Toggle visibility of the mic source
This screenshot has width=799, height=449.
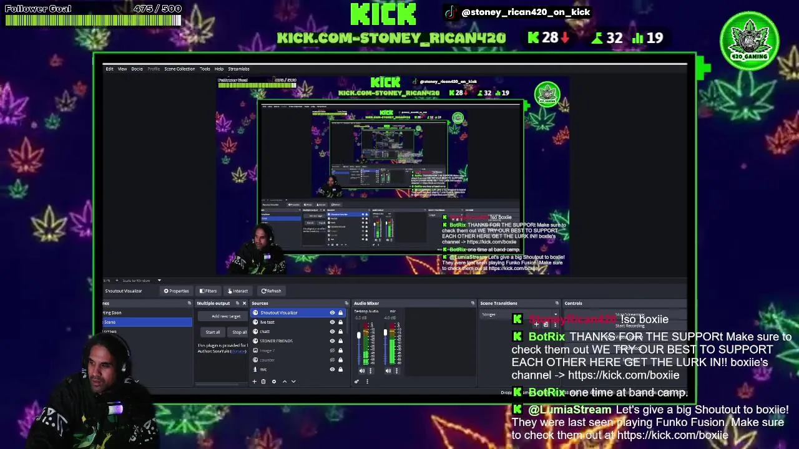(332, 369)
